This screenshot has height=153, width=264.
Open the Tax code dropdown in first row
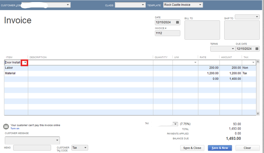pyautogui.click(x=253, y=62)
